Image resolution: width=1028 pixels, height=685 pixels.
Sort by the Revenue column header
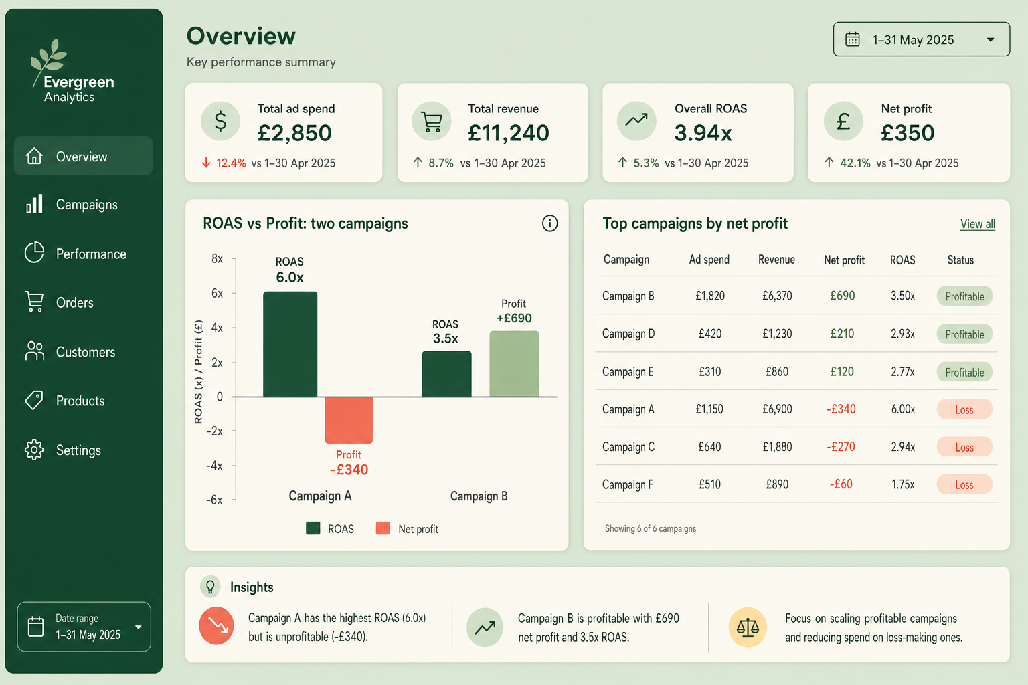(x=776, y=260)
